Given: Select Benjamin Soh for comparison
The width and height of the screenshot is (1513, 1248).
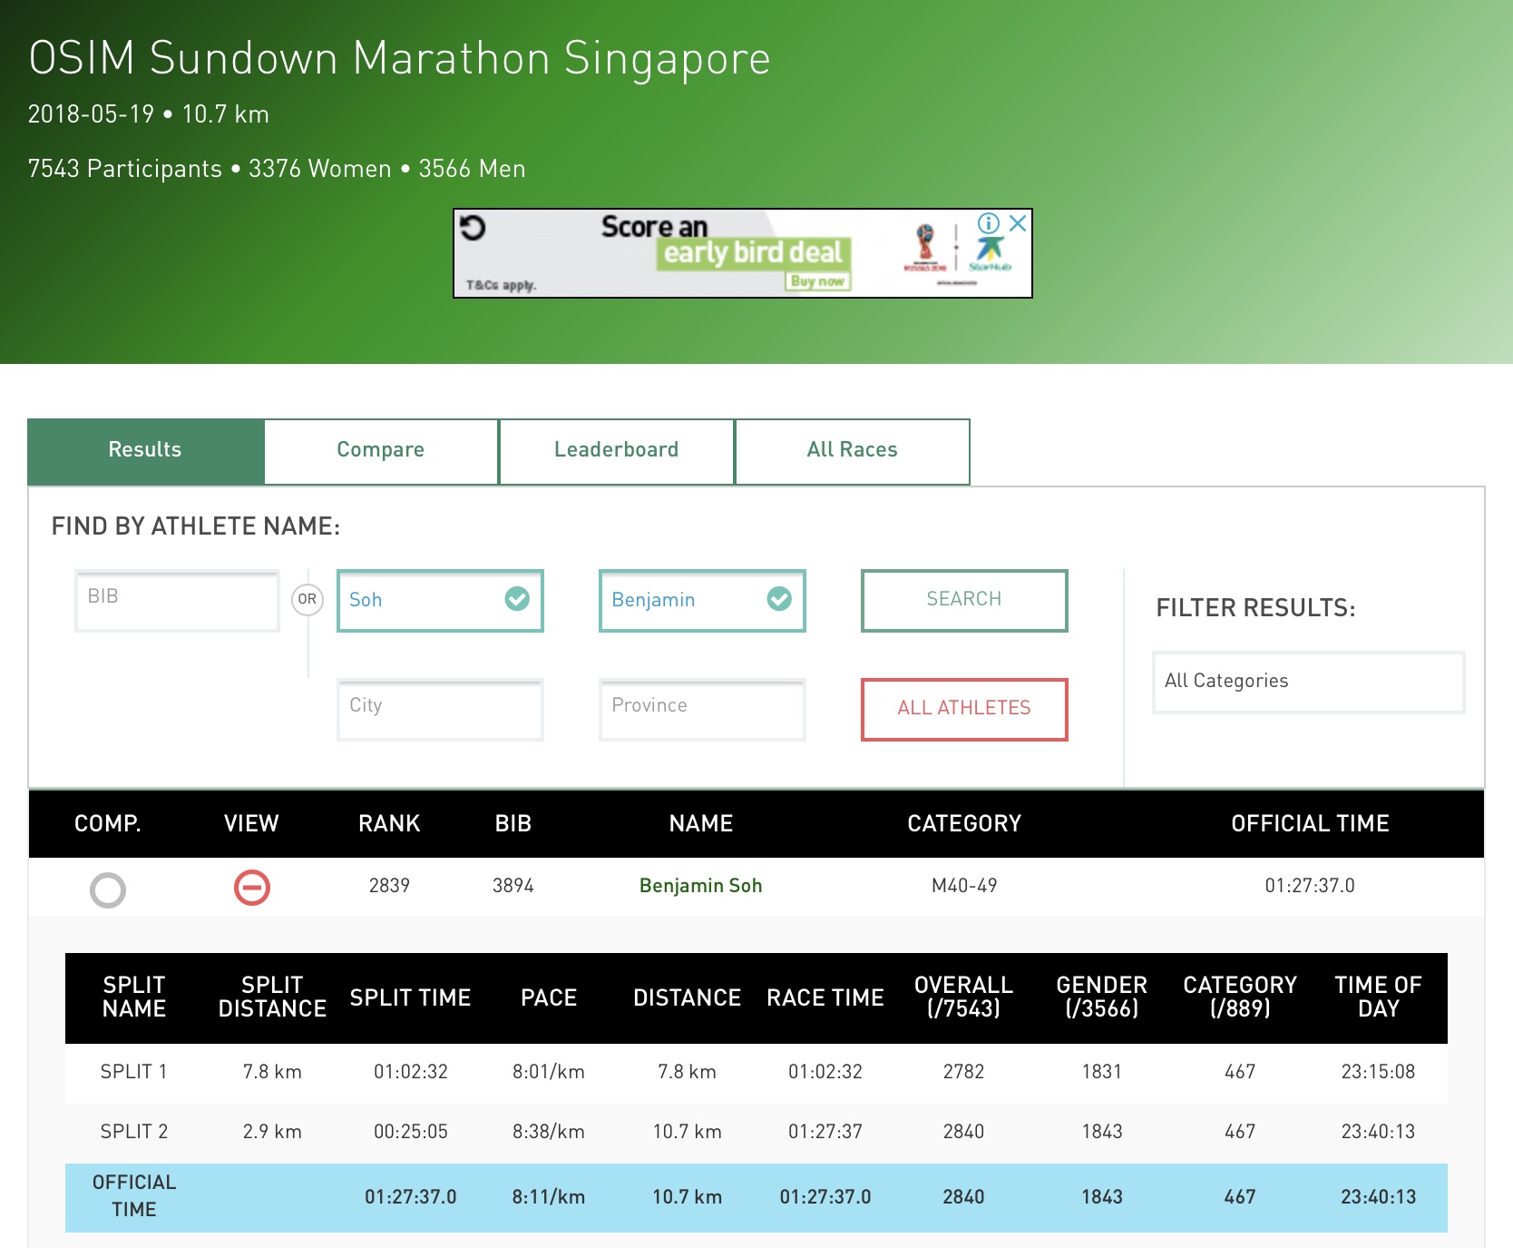Looking at the screenshot, I should (108, 890).
